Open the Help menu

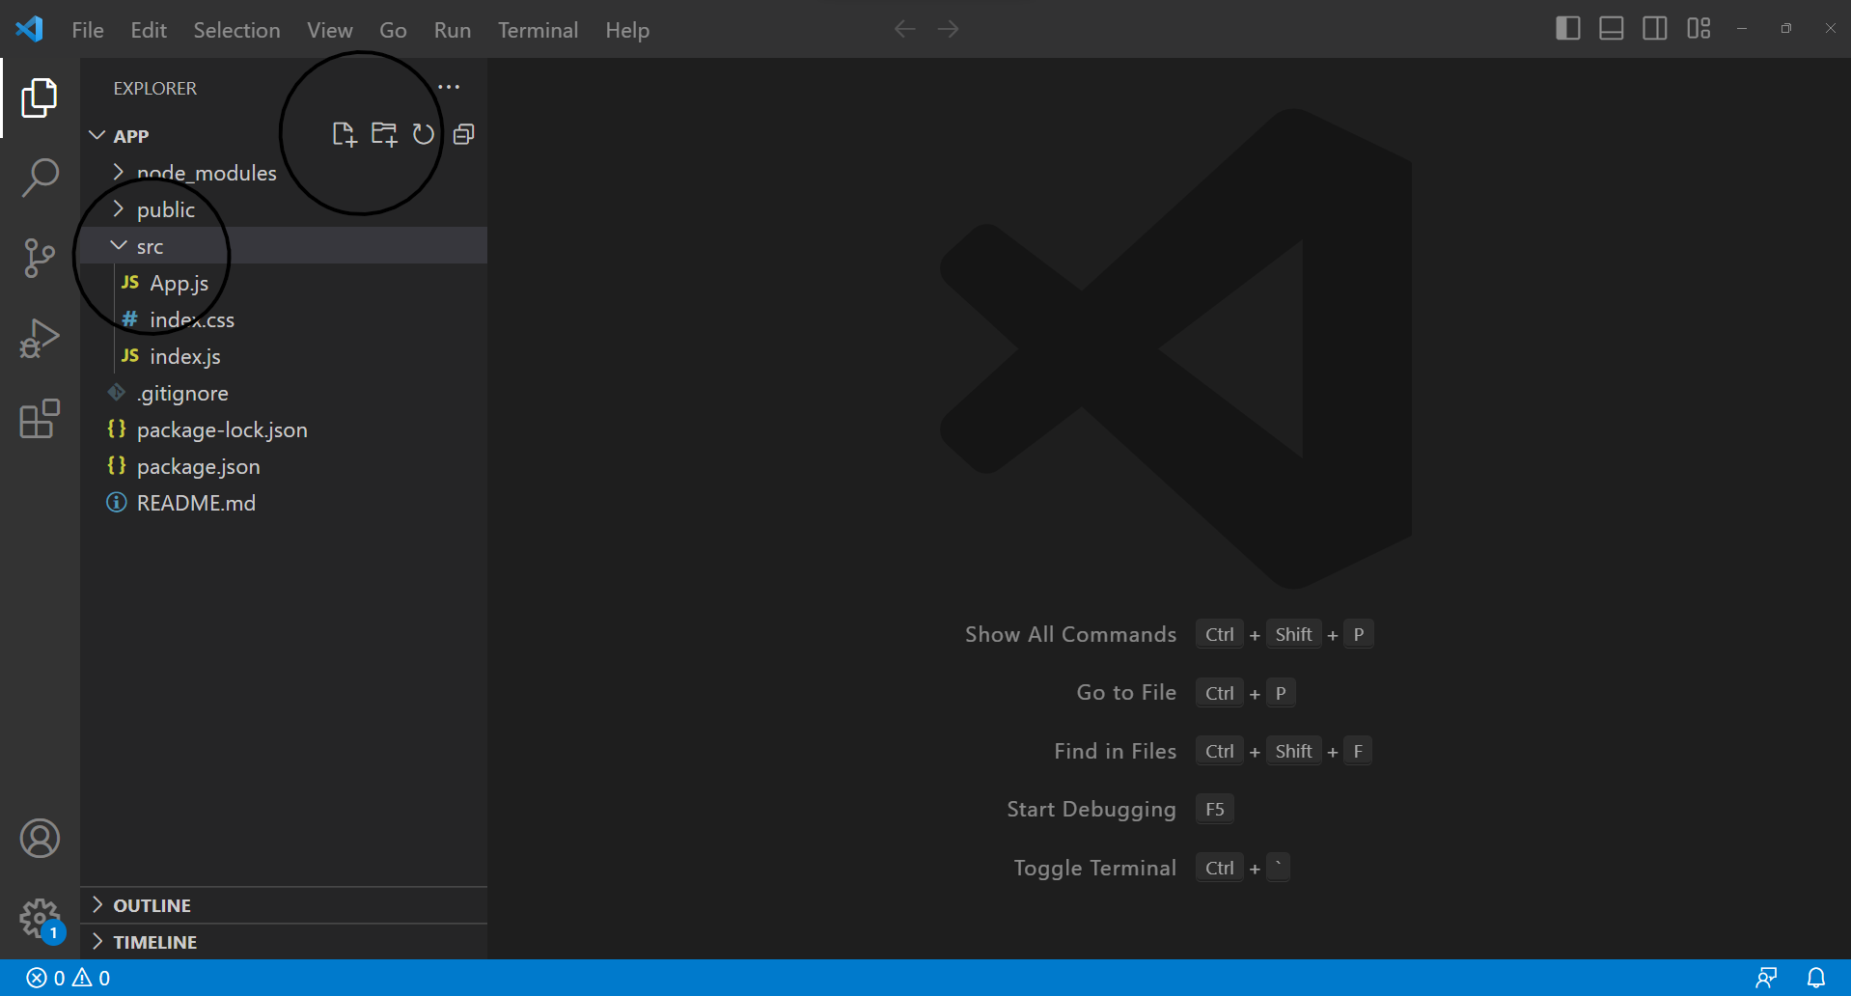(627, 30)
